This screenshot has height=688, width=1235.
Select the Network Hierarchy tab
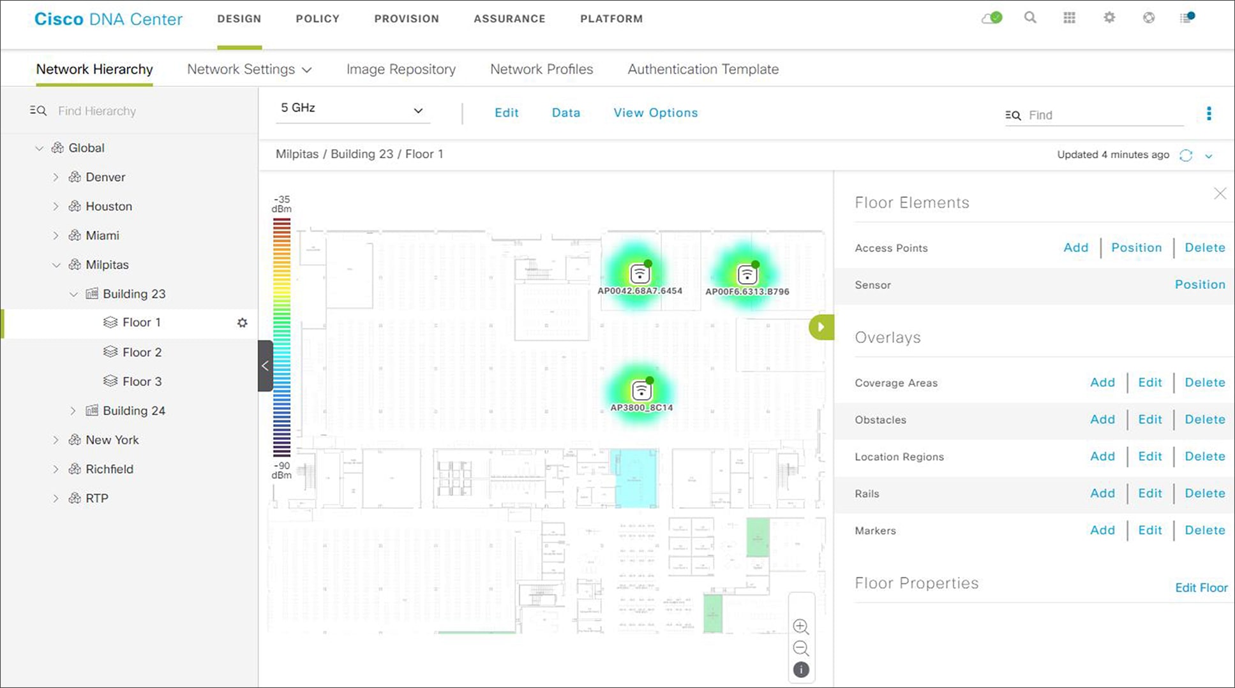94,70
